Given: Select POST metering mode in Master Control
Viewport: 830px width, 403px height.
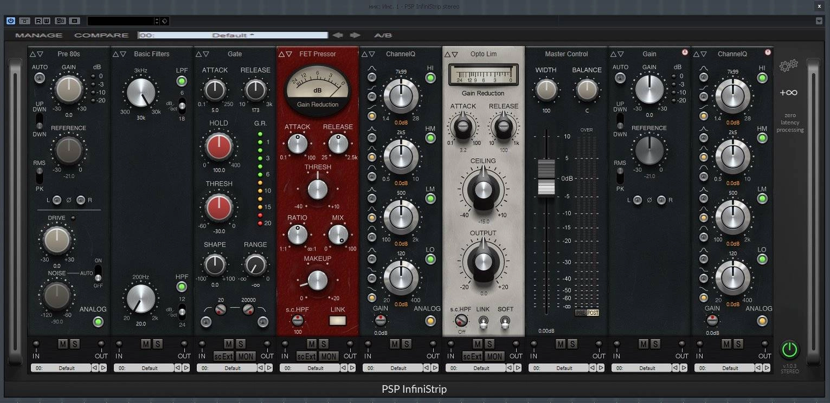Looking at the screenshot, I should pyautogui.click(x=593, y=313).
